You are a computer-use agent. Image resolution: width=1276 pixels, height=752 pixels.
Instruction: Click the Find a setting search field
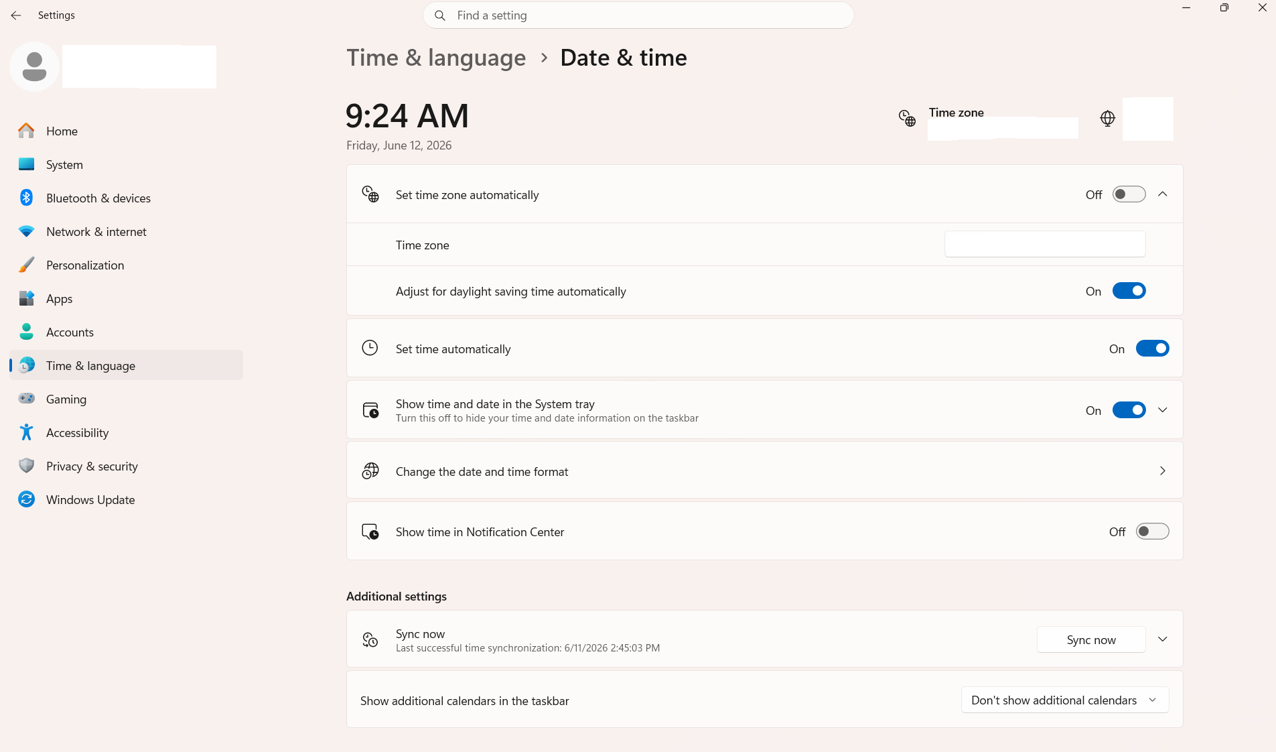pyautogui.click(x=638, y=15)
